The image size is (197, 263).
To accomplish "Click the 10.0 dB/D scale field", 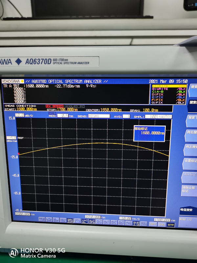I will (20, 115).
